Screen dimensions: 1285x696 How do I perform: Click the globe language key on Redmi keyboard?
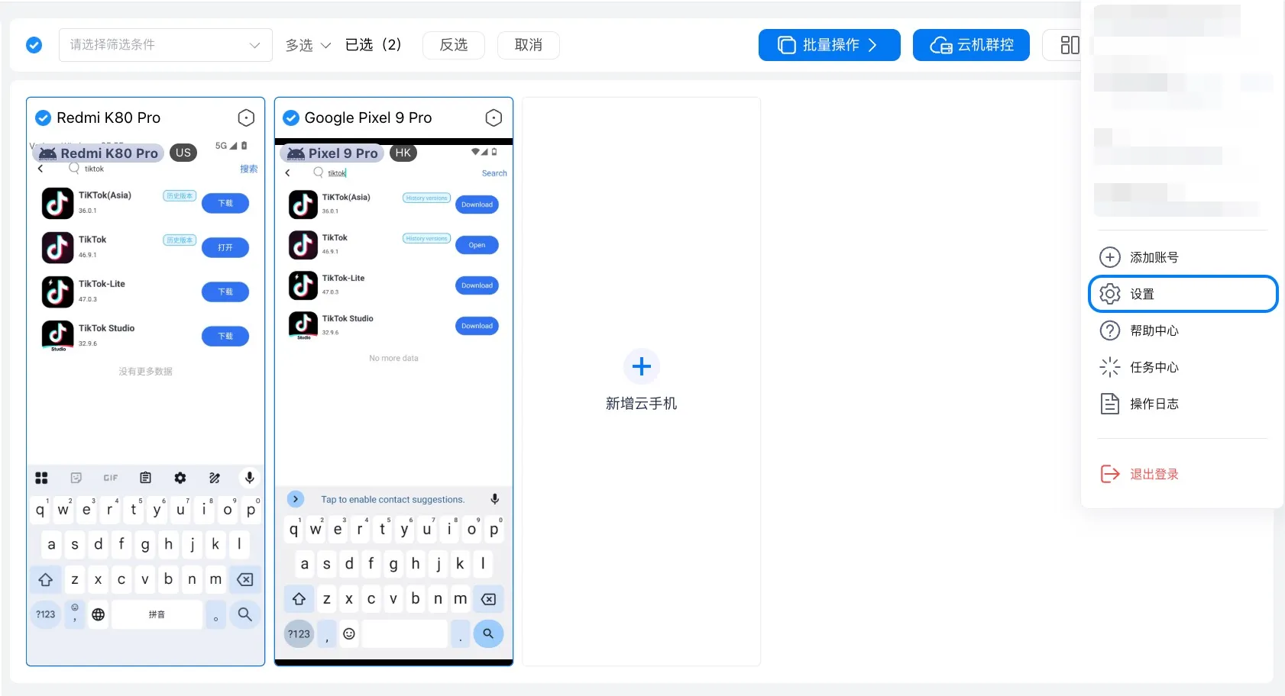tap(99, 614)
